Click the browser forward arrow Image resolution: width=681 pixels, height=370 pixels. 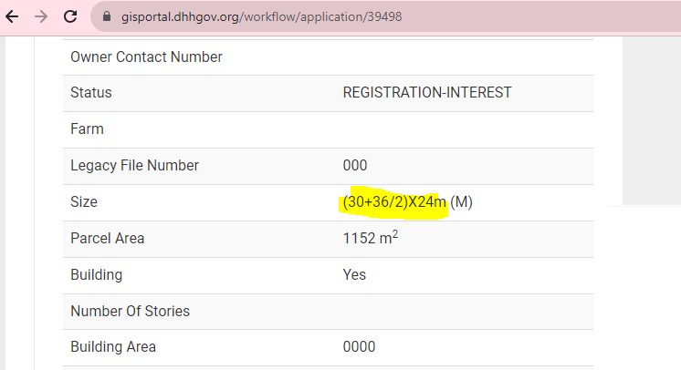(41, 17)
